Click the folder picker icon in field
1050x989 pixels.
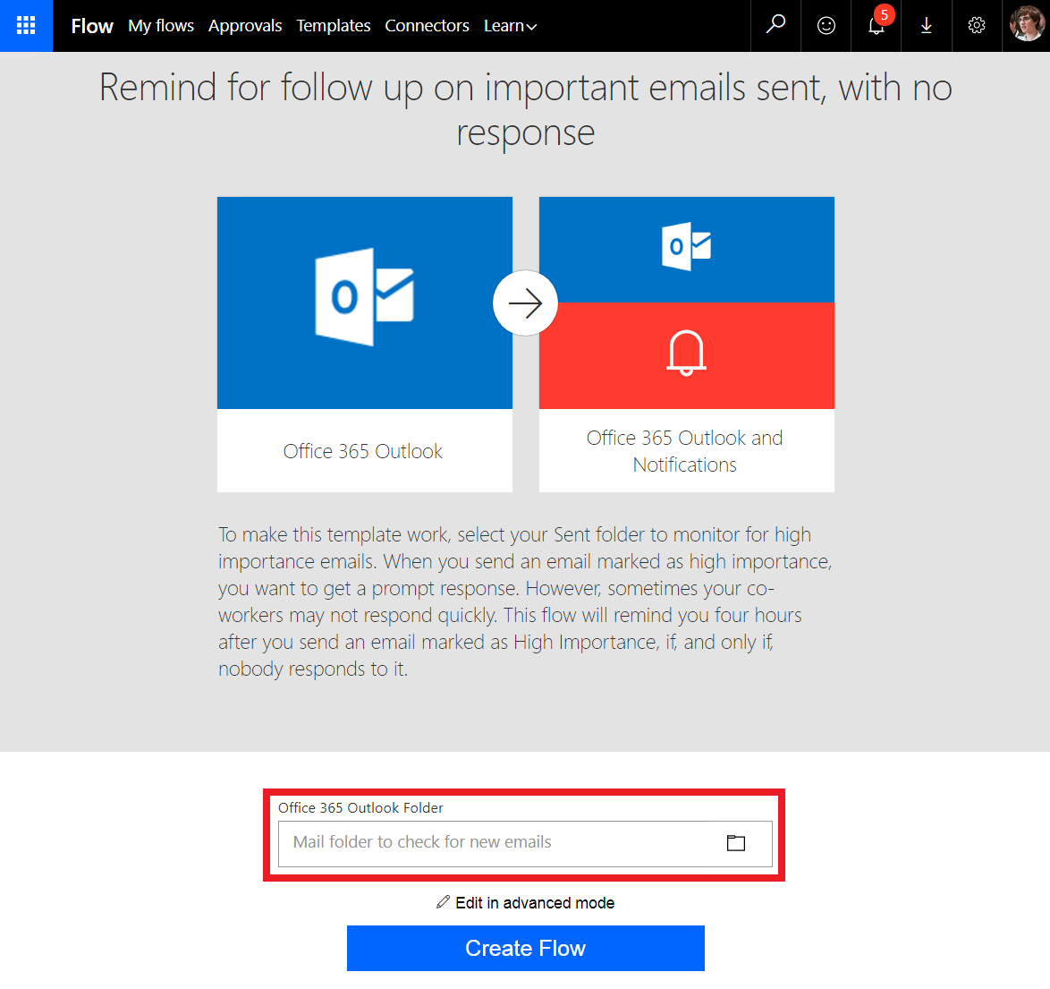pyautogui.click(x=736, y=843)
